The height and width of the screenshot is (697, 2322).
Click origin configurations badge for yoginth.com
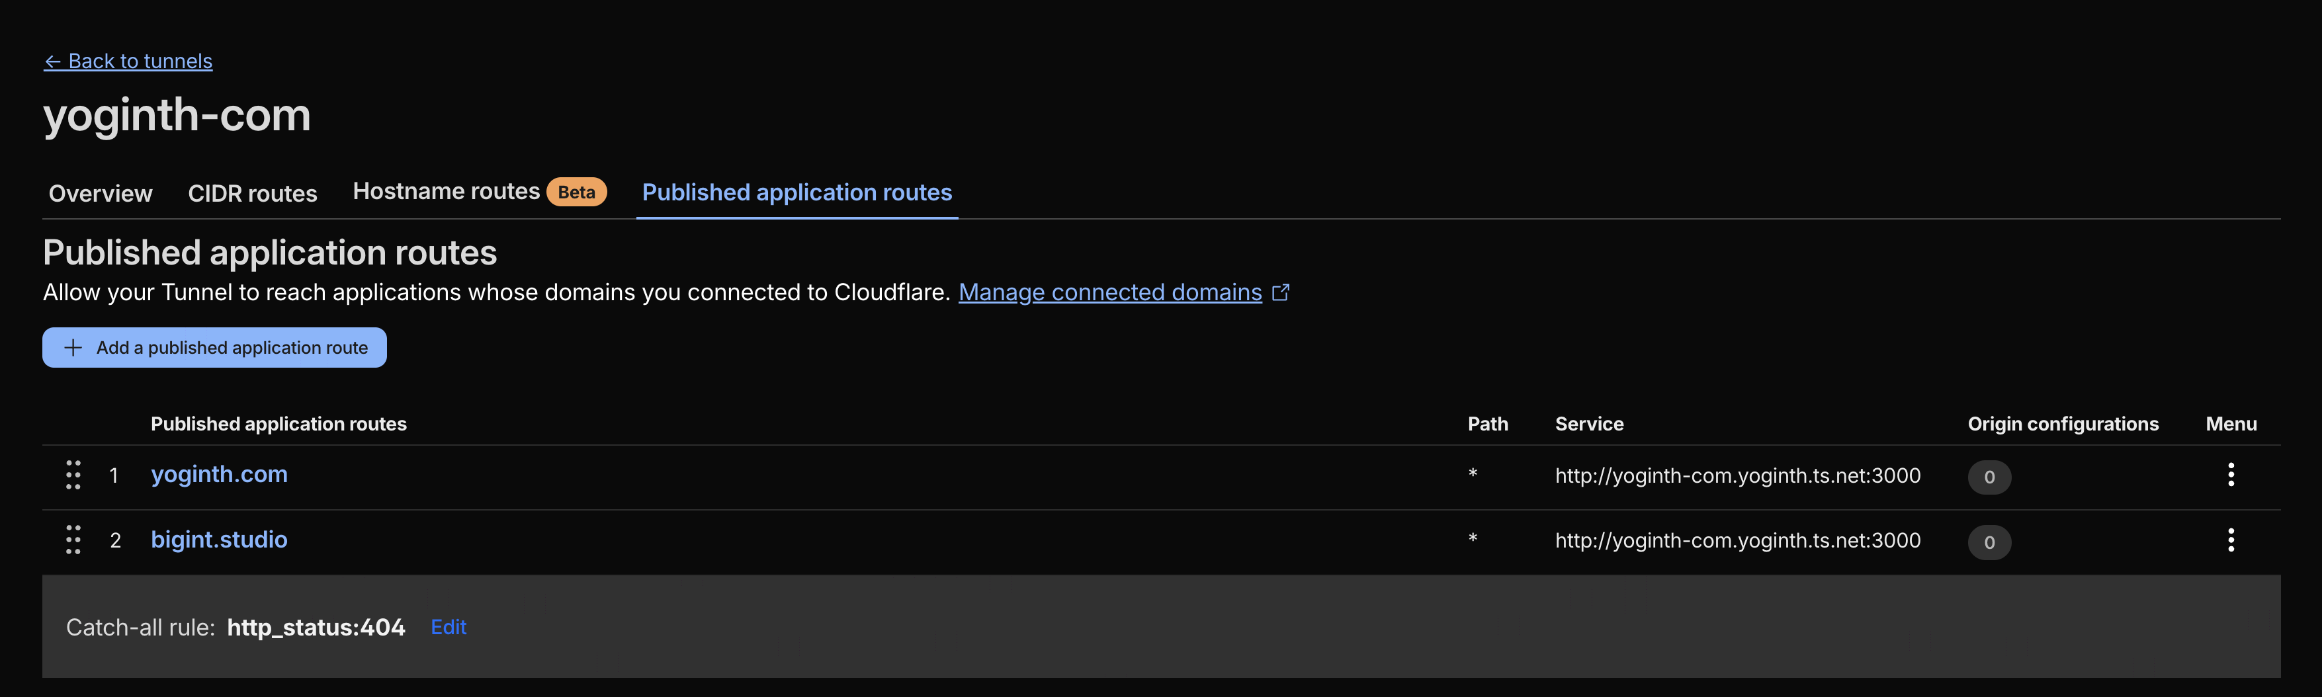tap(1989, 477)
